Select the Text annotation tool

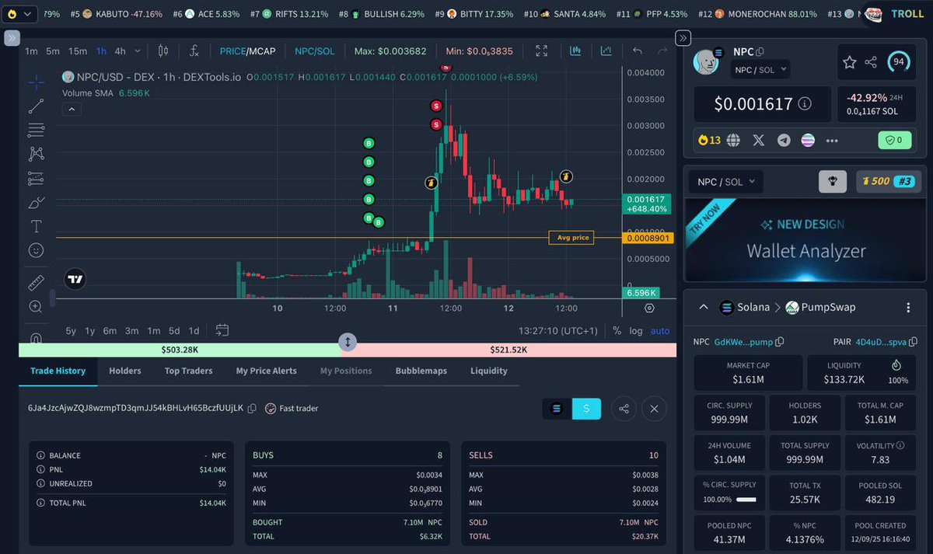(36, 226)
